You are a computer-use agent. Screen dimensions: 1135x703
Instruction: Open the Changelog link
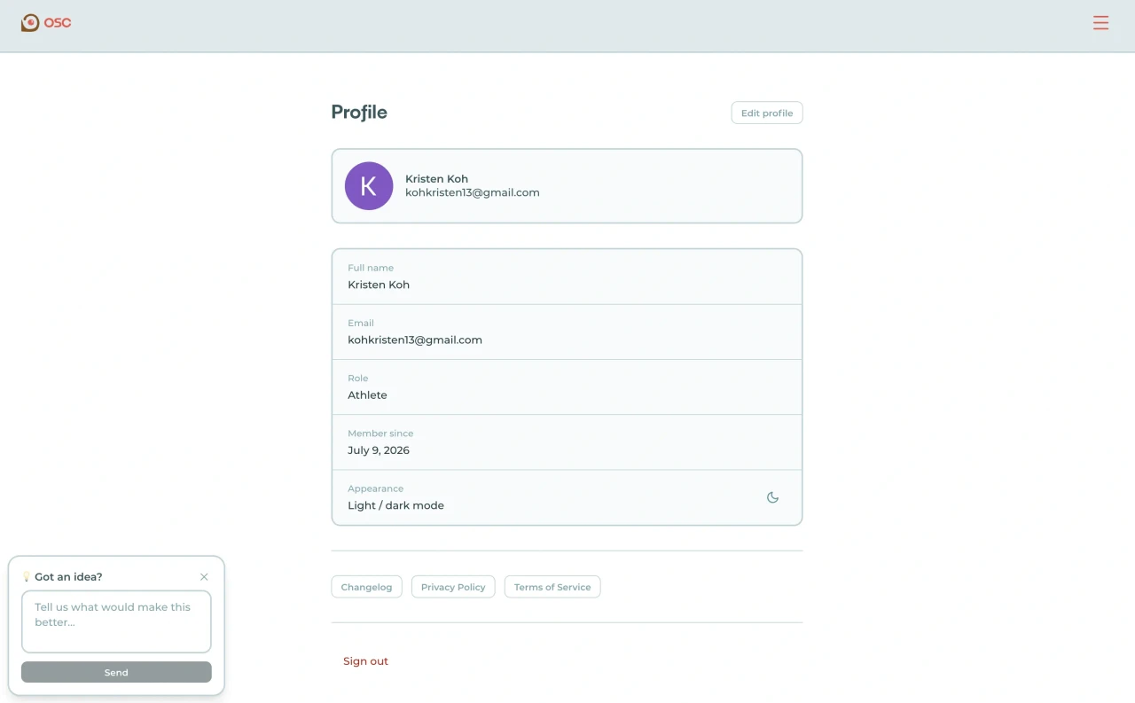coord(366,587)
